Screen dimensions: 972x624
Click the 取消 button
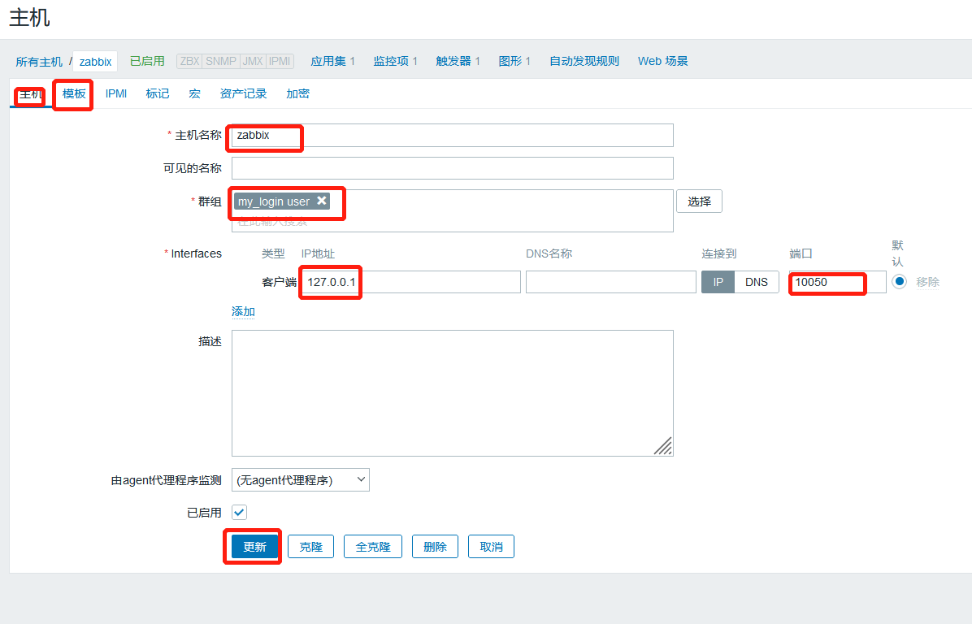491,547
